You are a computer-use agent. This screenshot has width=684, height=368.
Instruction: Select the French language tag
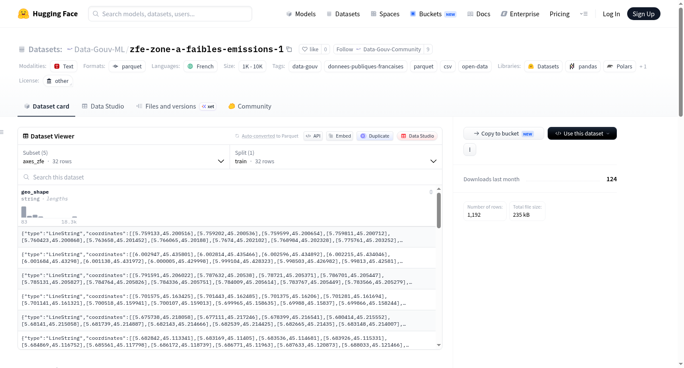tap(200, 66)
